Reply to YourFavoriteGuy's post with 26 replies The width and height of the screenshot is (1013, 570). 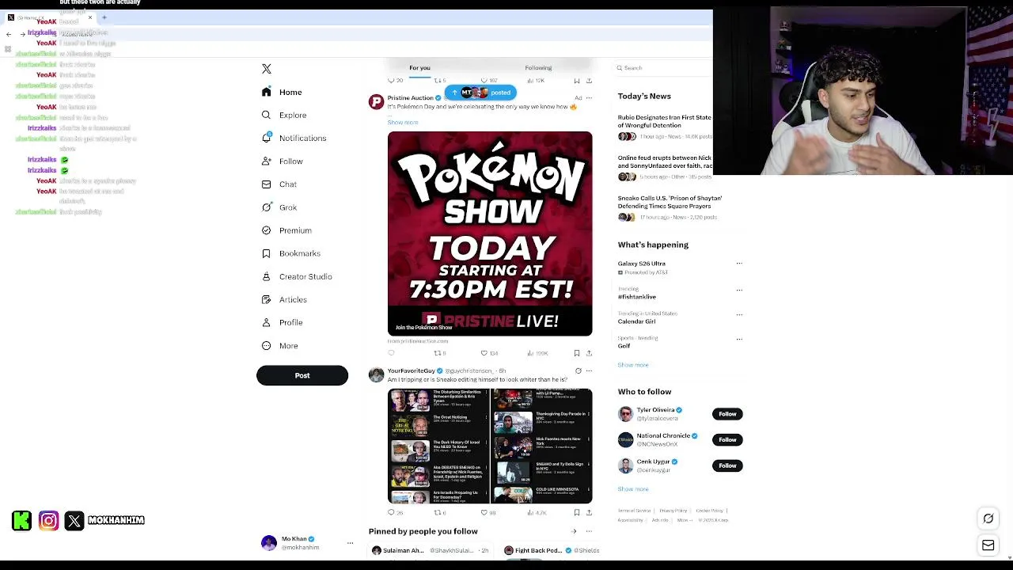(395, 513)
